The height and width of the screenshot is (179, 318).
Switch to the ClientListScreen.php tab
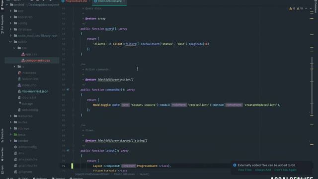(109, 1)
